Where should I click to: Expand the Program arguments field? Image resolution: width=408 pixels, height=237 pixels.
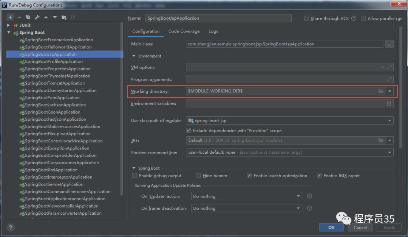click(x=389, y=79)
